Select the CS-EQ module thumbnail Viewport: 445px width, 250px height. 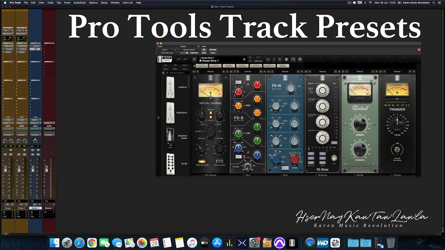click(x=170, y=164)
